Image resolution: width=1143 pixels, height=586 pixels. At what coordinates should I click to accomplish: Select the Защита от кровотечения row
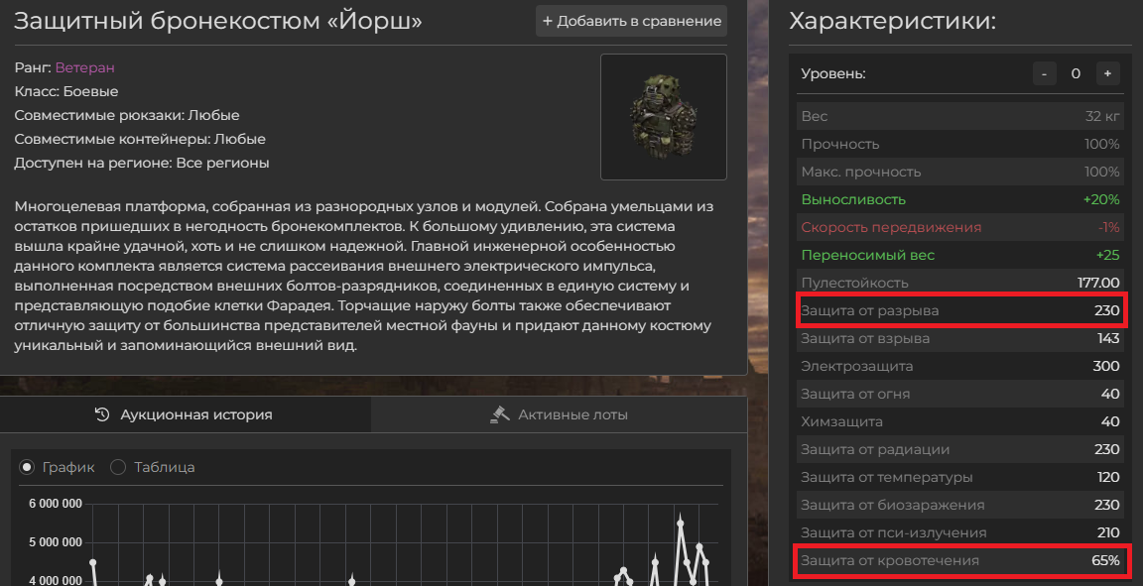point(959,560)
